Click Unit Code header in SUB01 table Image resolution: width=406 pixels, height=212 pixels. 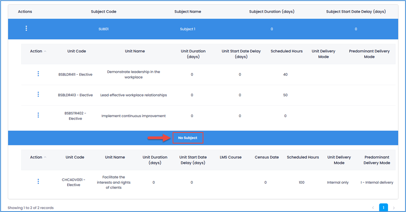point(77,51)
